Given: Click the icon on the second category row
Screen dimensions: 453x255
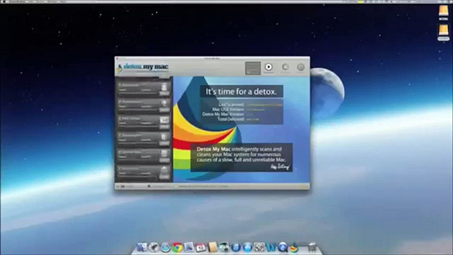Looking at the screenshot, I should pyautogui.click(x=164, y=103).
